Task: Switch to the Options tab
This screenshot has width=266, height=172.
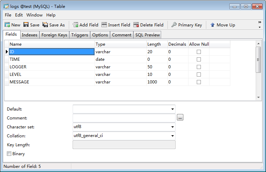Action: (x=100, y=35)
